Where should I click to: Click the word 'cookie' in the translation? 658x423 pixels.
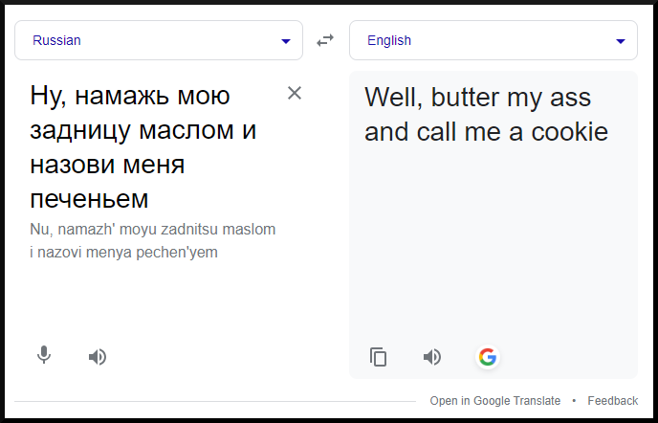pyautogui.click(x=571, y=131)
